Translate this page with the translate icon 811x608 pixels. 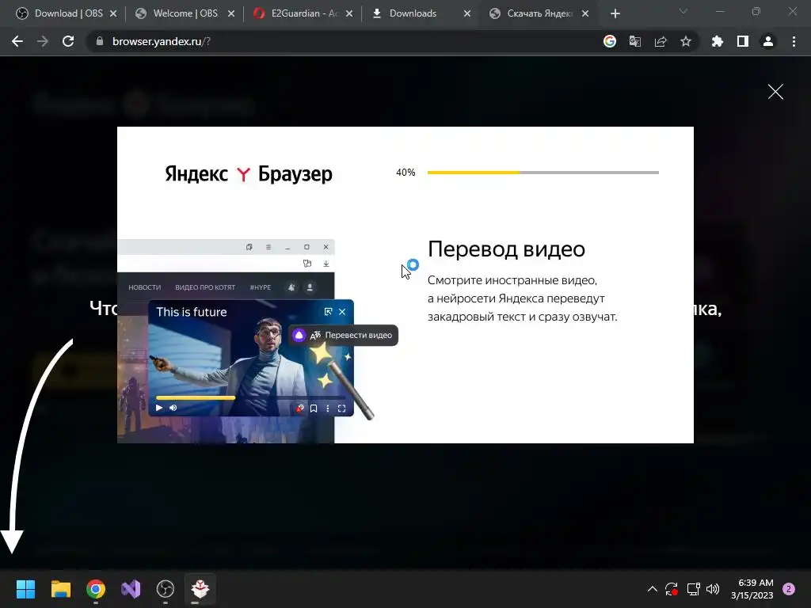point(635,41)
